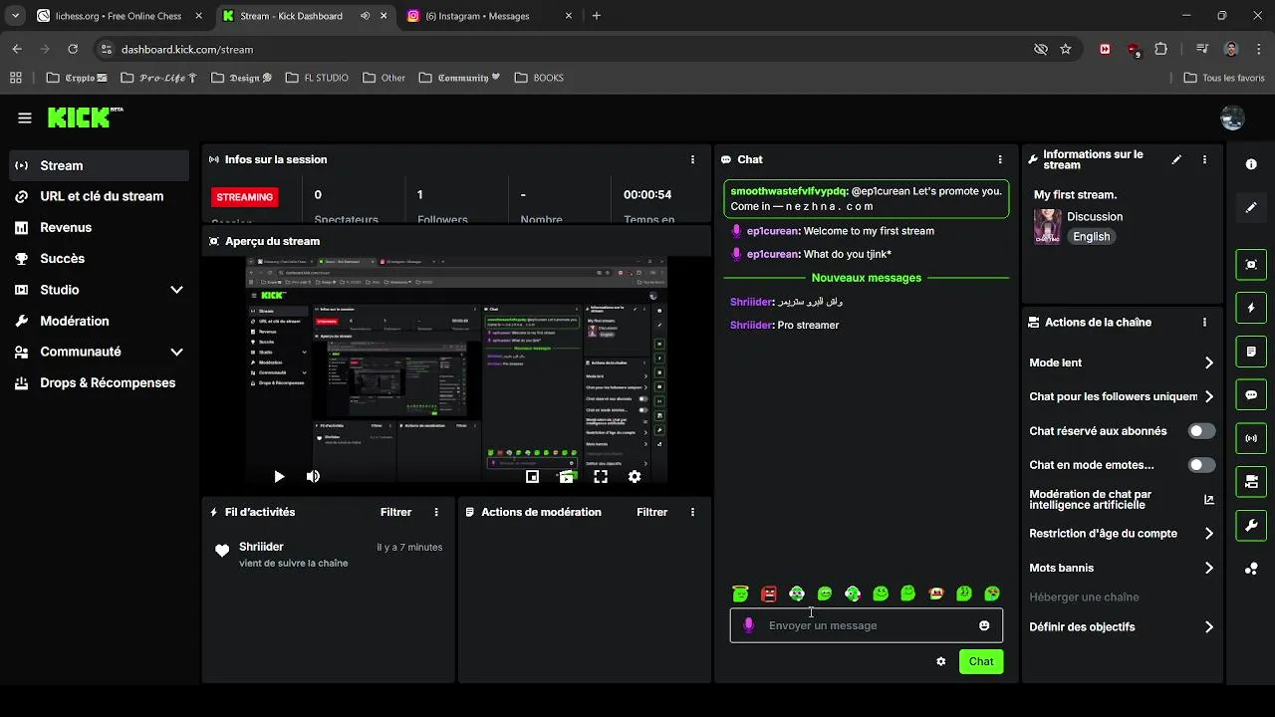Click Shriiider username in Pro streamer message
This screenshot has height=717, width=1275.
point(751,325)
